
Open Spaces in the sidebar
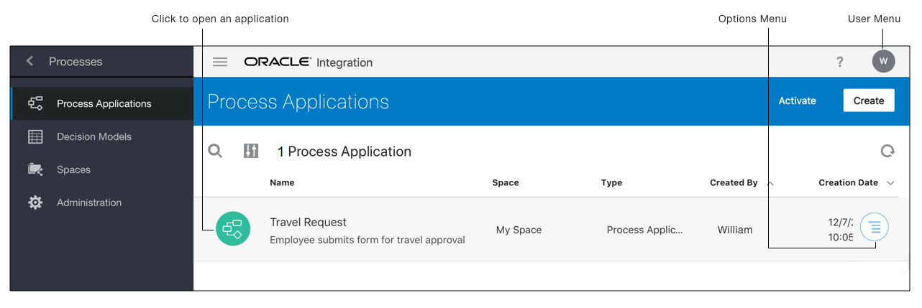[73, 169]
